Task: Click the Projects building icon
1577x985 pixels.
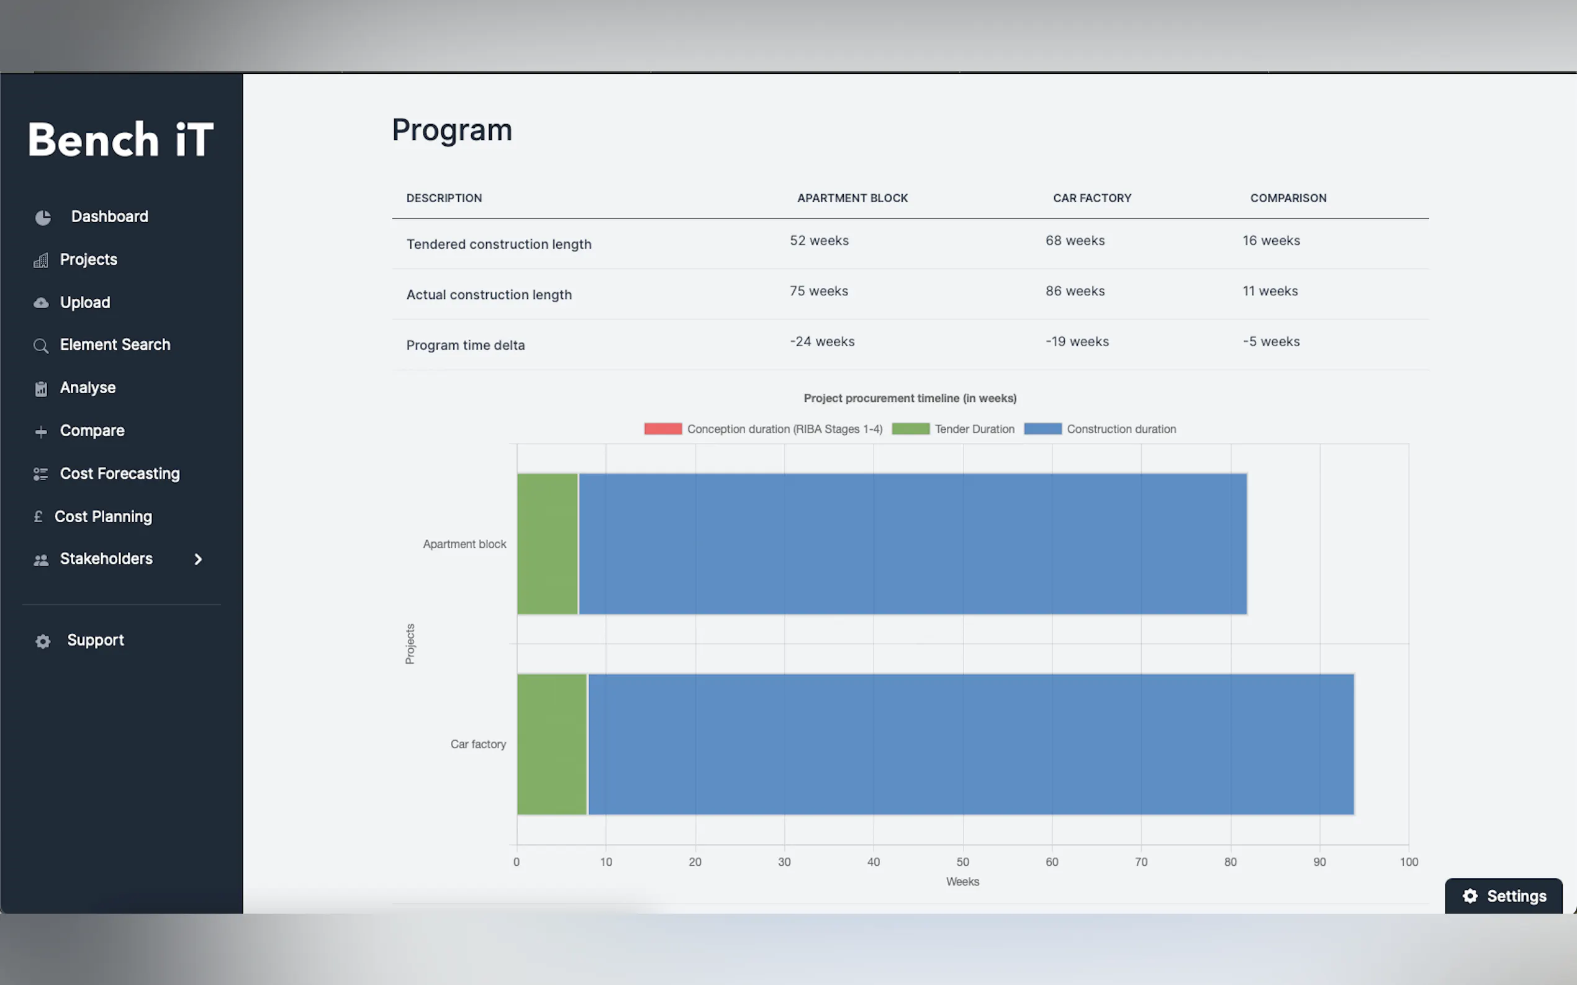Action: (x=40, y=261)
